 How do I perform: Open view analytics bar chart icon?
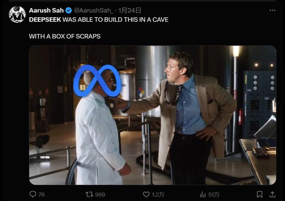pyautogui.click(x=203, y=194)
